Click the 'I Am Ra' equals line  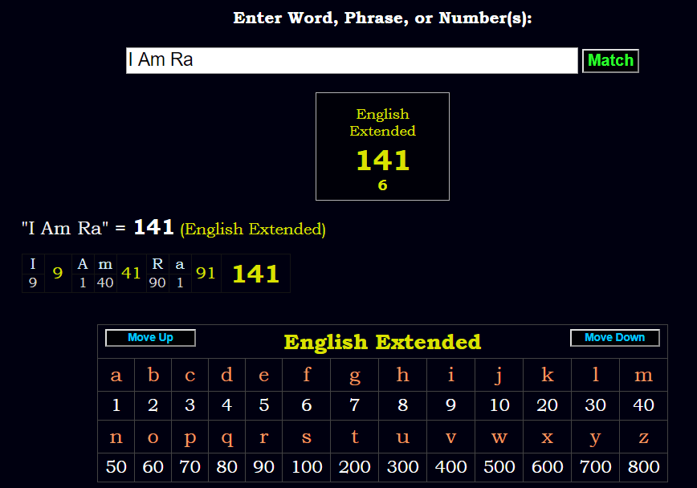173,228
